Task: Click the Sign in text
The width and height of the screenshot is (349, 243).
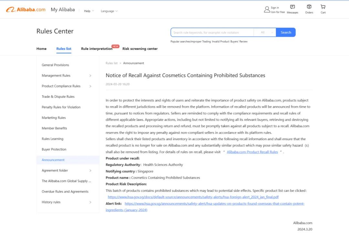Action: coord(275,7)
